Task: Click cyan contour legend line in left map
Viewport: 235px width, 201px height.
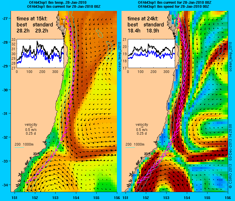Action: tap(19, 147)
